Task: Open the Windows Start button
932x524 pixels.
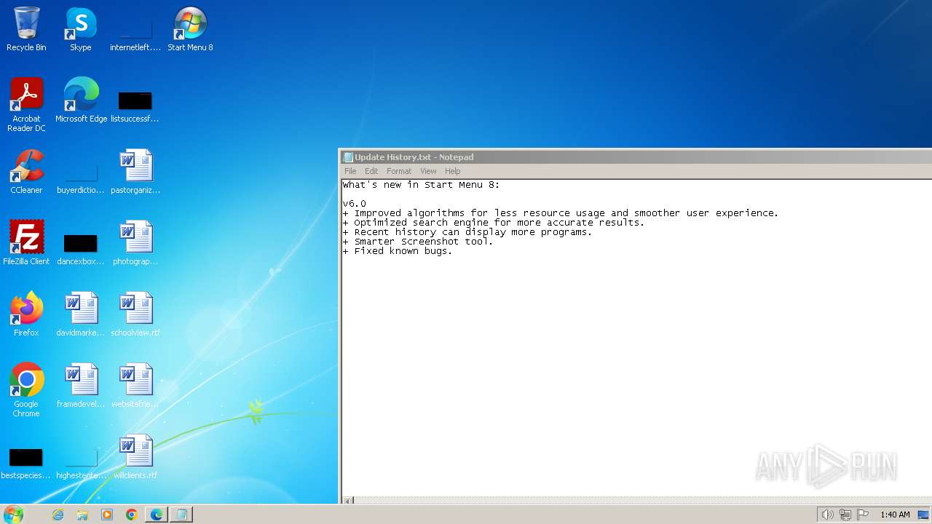Action: [13, 515]
